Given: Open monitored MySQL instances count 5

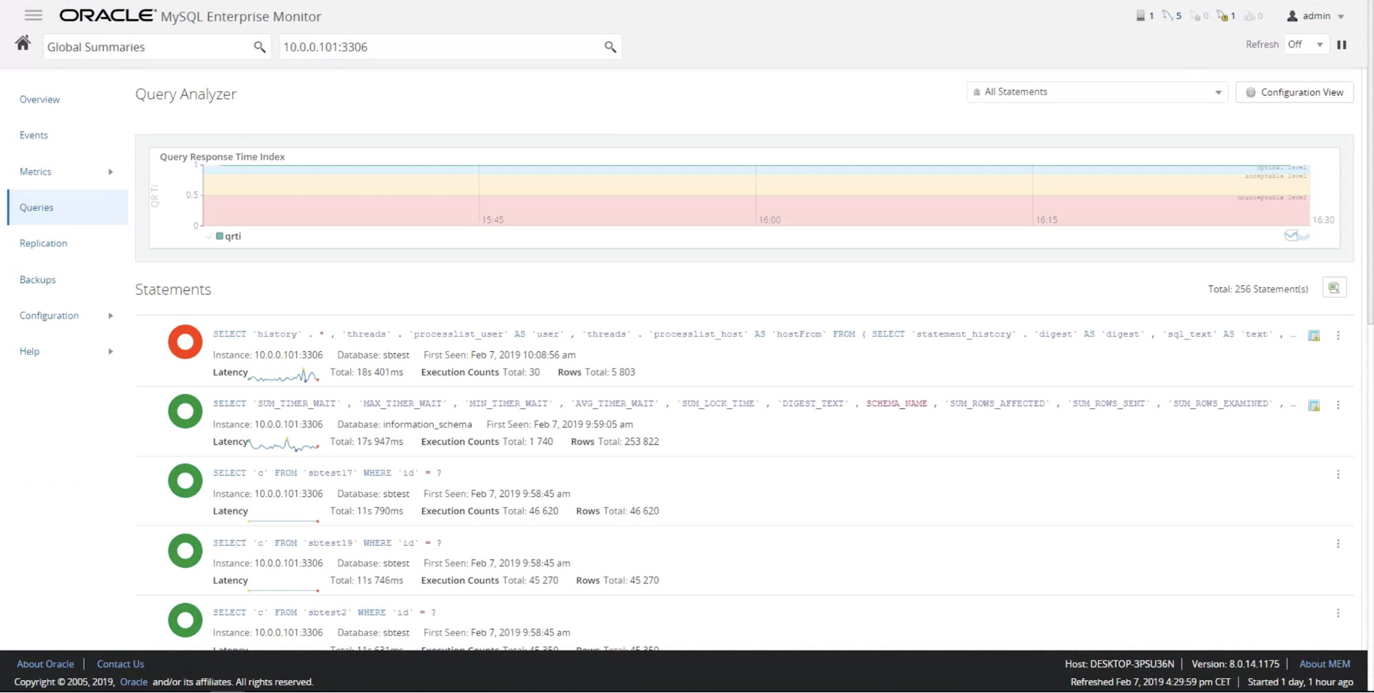Looking at the screenshot, I should pos(1172,15).
